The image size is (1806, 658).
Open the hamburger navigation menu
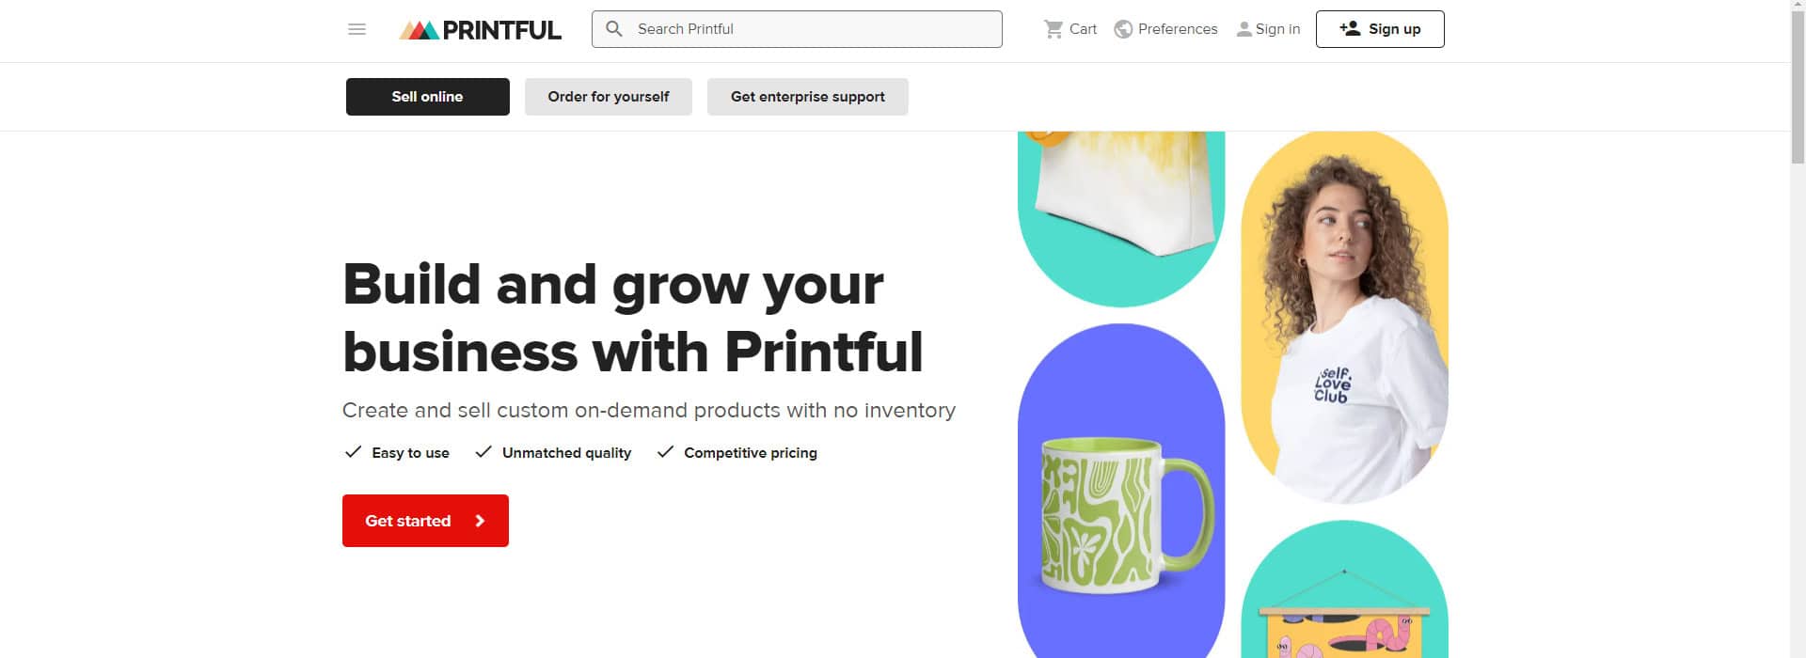[x=356, y=29]
